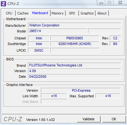Click the OK button
127x125 pixels.
pyautogui.click(x=114, y=119)
